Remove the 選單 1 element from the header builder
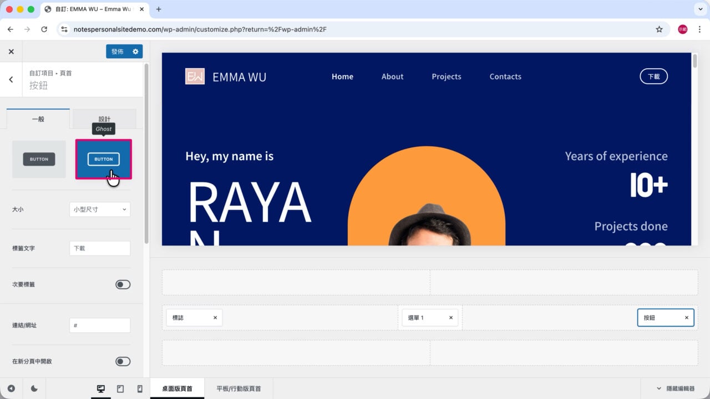 (x=451, y=318)
